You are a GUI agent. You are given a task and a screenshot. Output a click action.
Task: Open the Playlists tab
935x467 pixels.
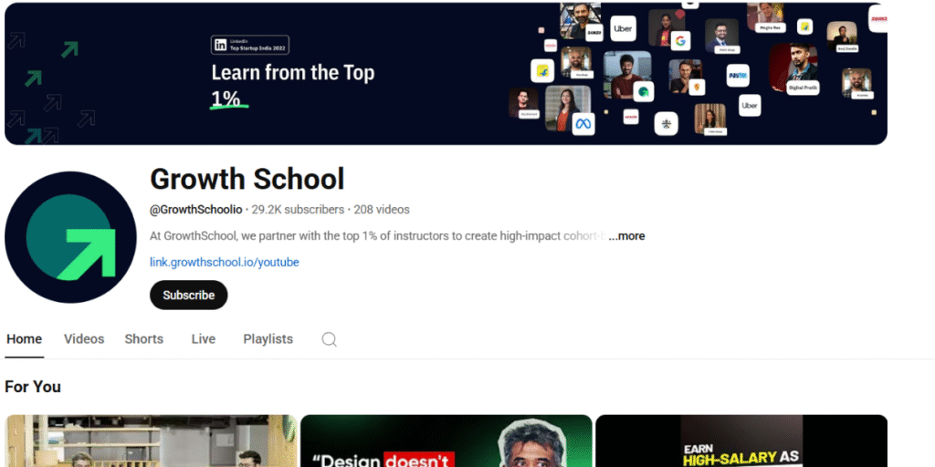pyautogui.click(x=268, y=339)
